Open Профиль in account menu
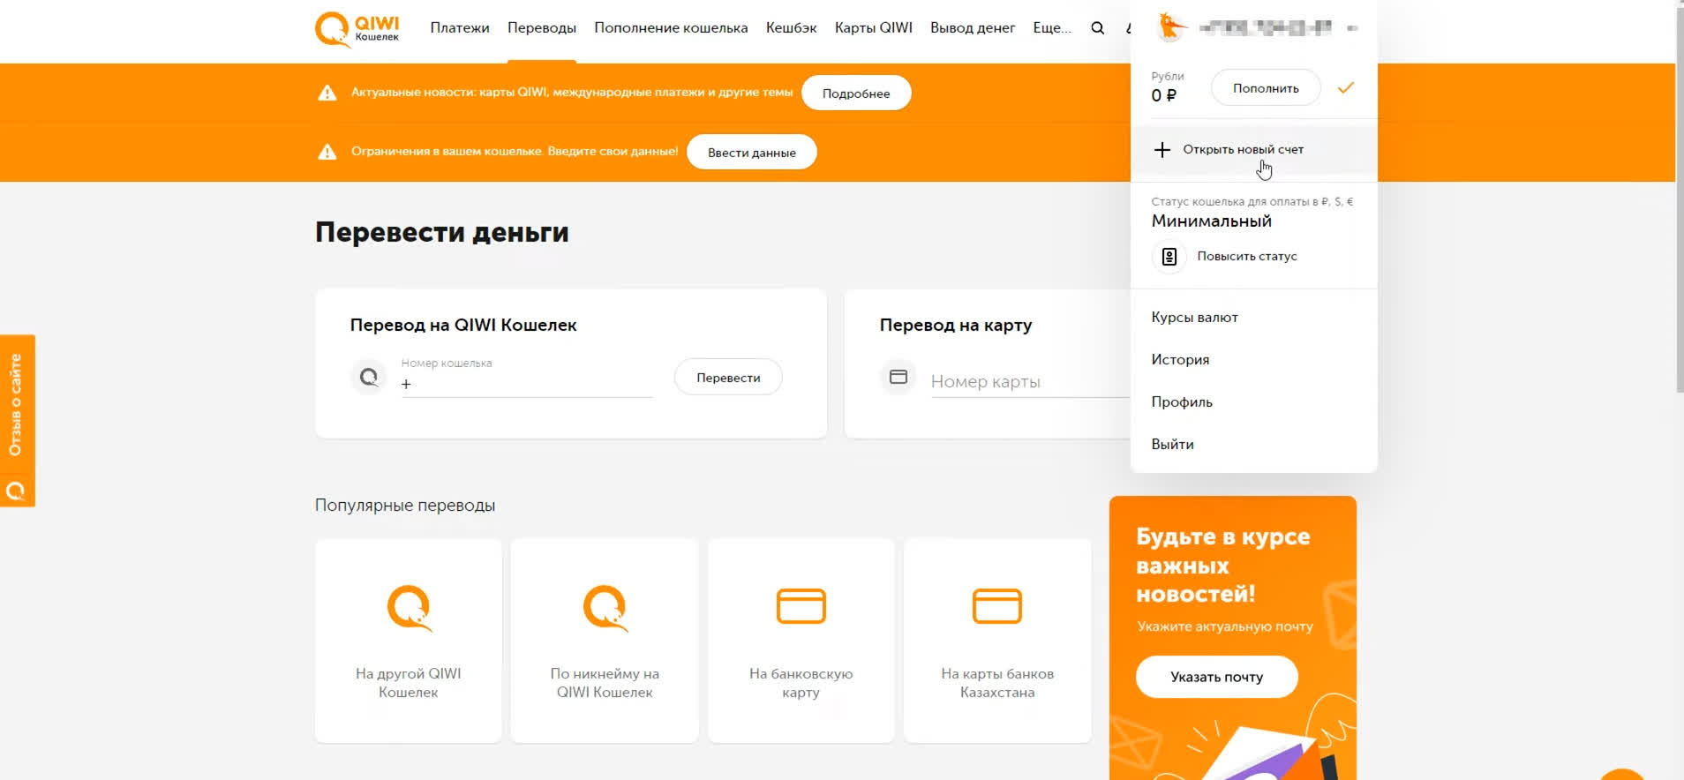 (x=1182, y=402)
